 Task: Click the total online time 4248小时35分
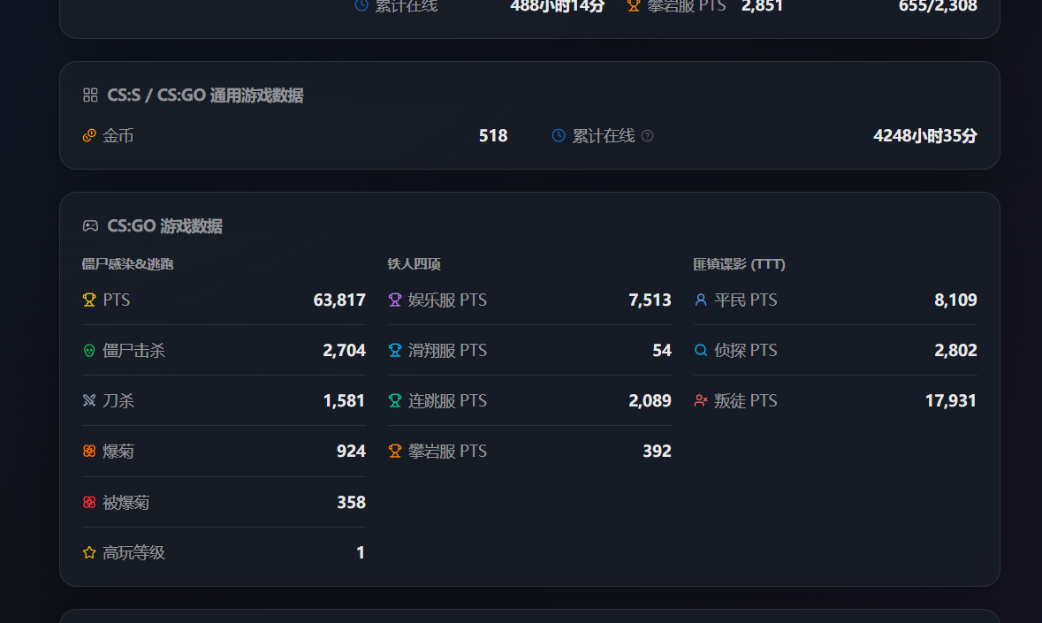pyautogui.click(x=925, y=135)
